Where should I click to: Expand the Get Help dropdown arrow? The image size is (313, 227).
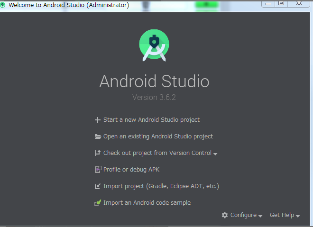298,216
